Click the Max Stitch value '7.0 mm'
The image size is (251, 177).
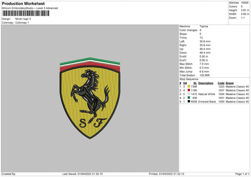pos(204,64)
